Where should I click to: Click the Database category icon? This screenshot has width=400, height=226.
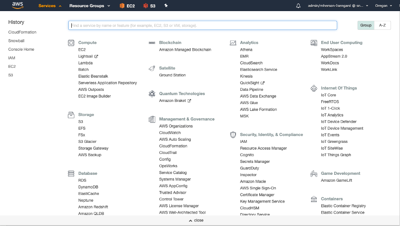(71, 174)
